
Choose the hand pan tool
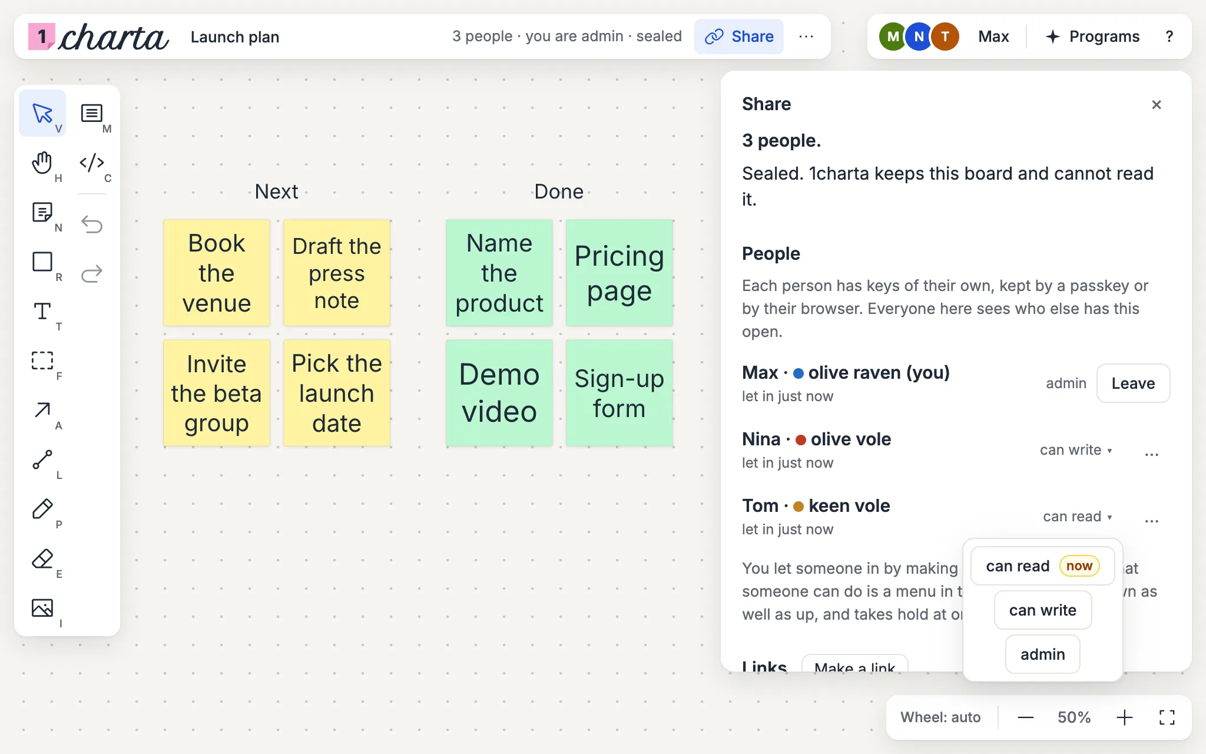[42, 163]
